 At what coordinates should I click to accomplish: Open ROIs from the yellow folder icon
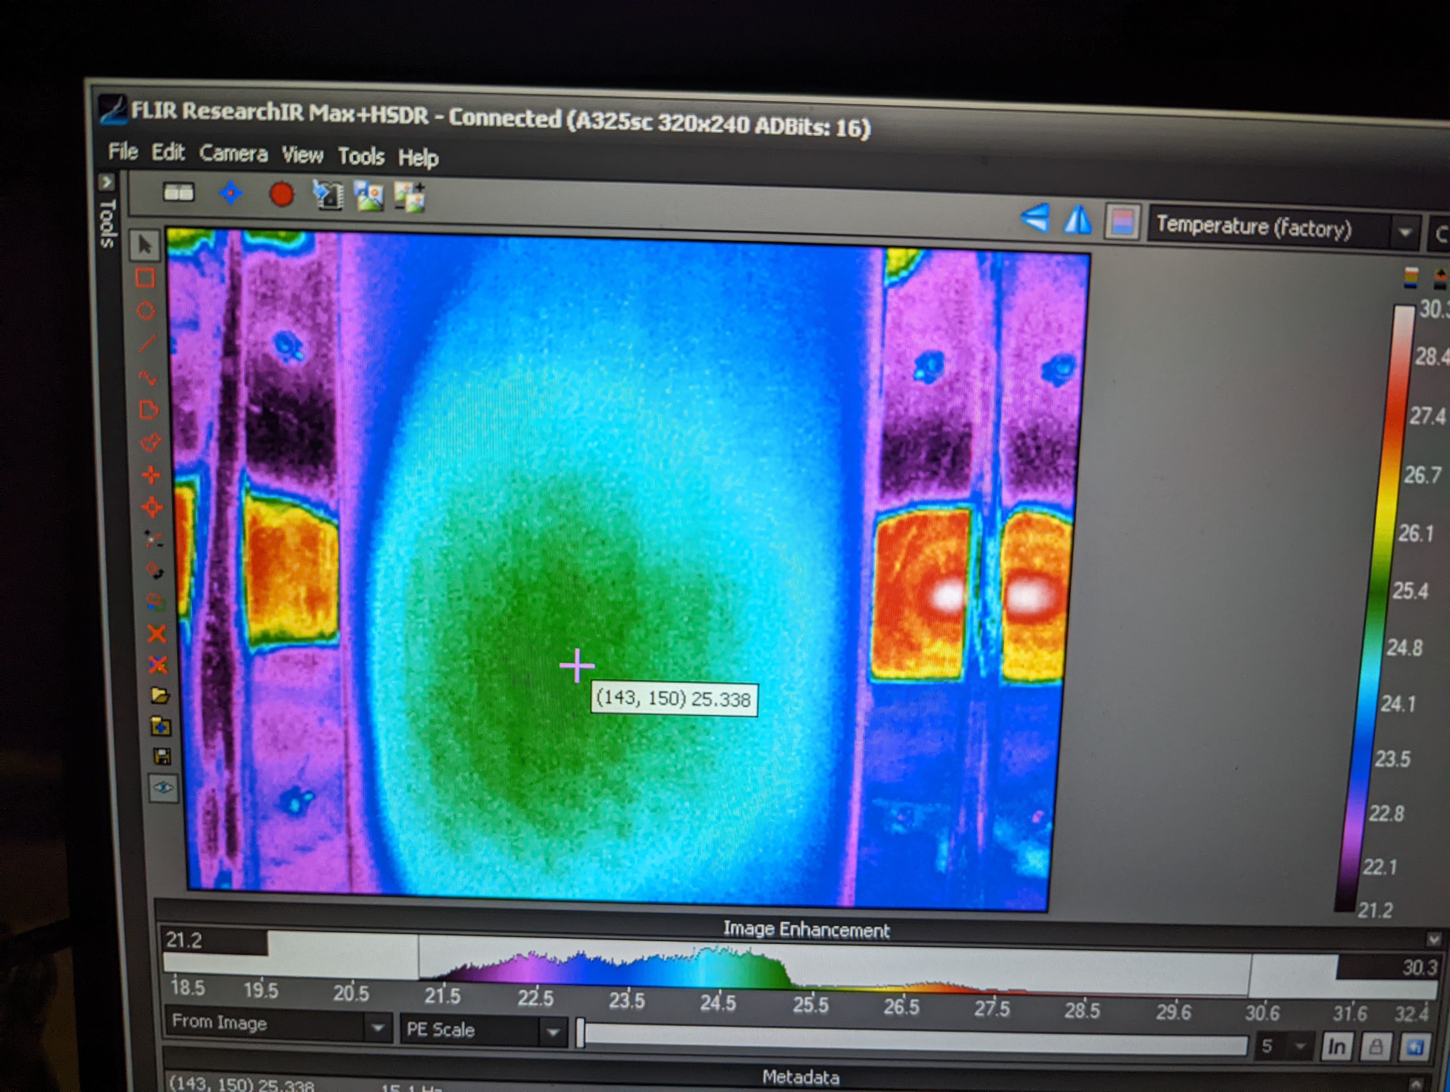[x=160, y=695]
